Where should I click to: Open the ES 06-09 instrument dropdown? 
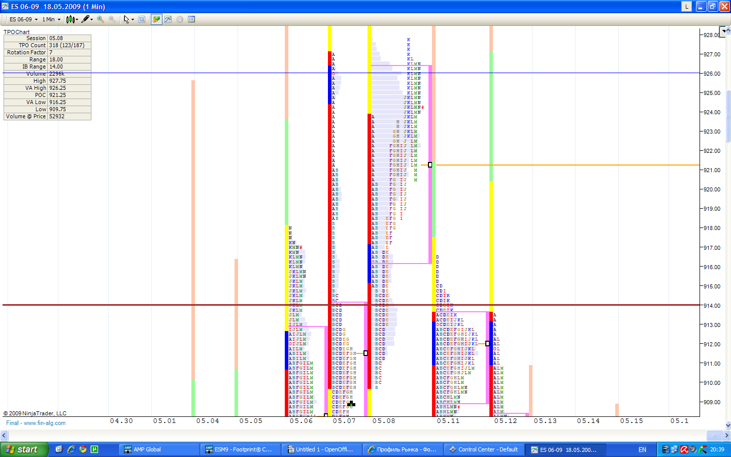point(23,19)
